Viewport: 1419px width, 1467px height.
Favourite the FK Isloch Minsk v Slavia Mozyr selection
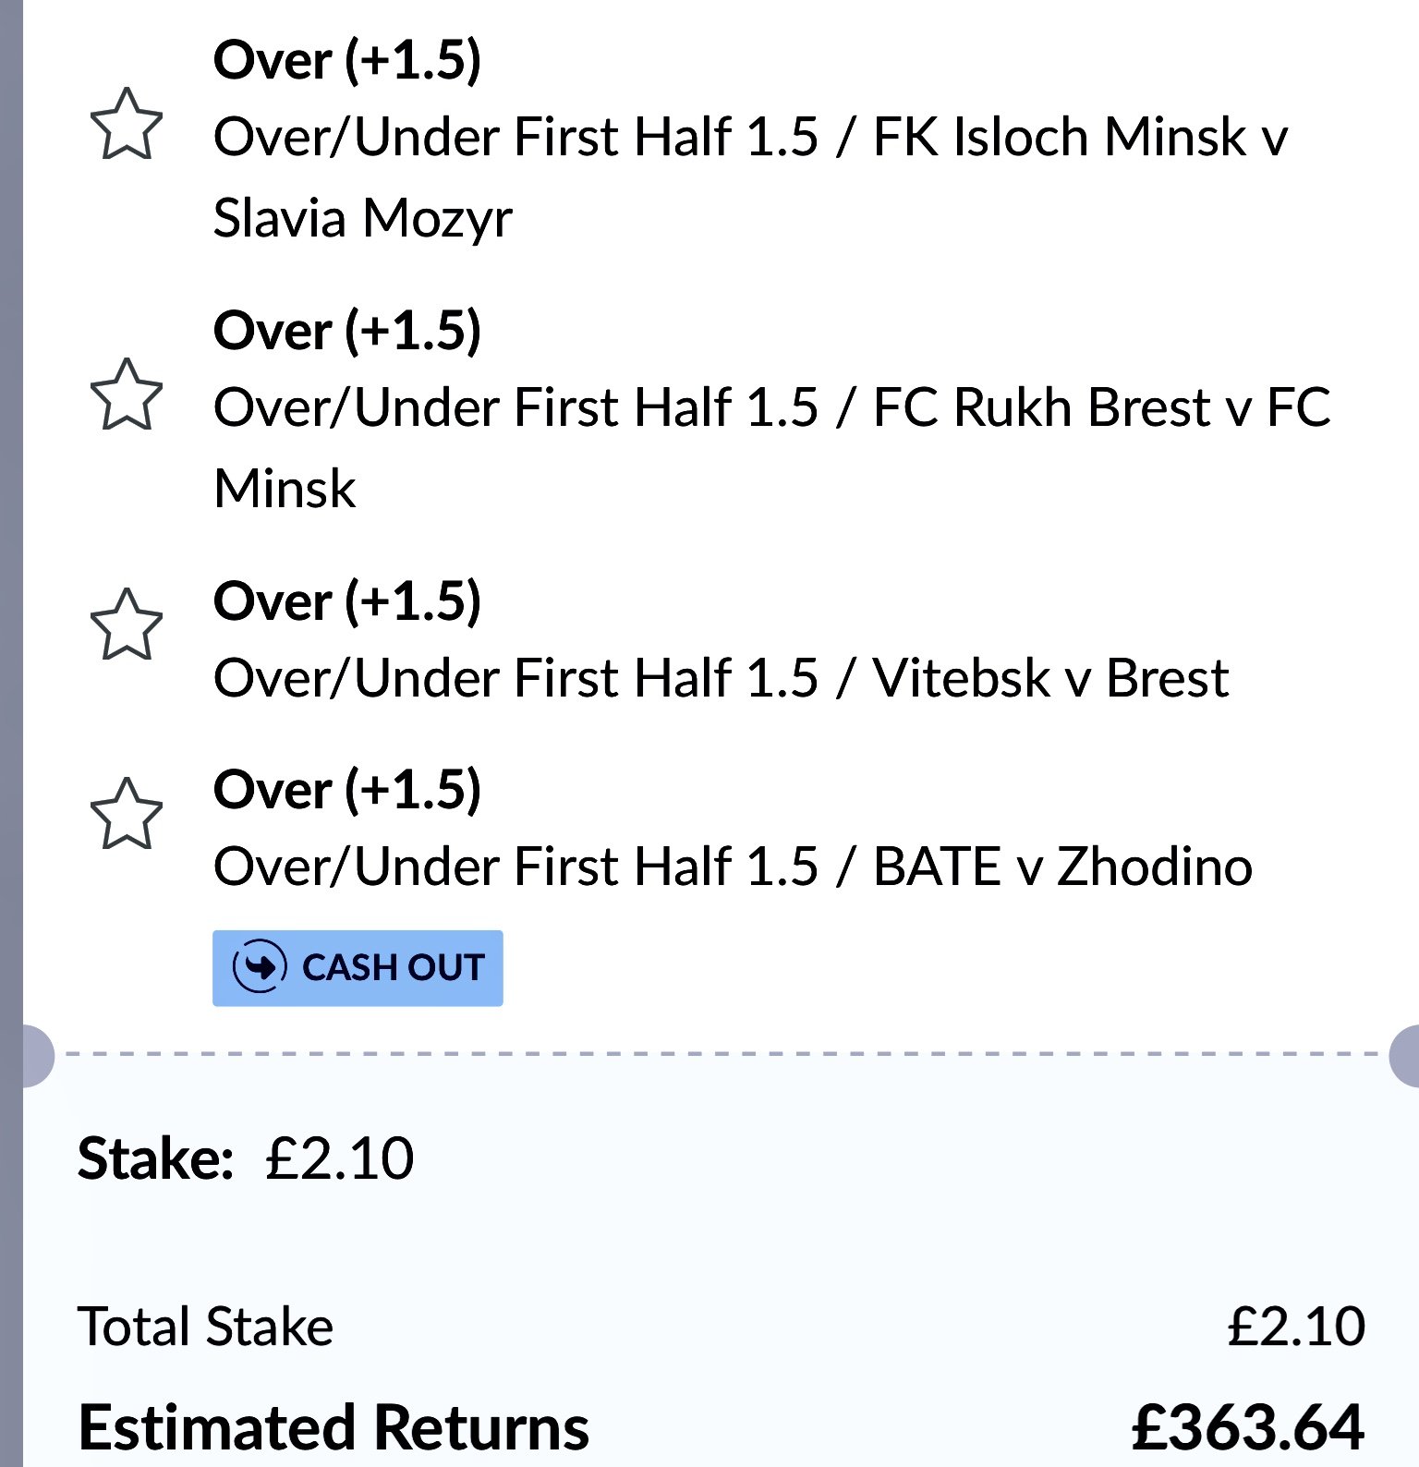click(x=127, y=125)
